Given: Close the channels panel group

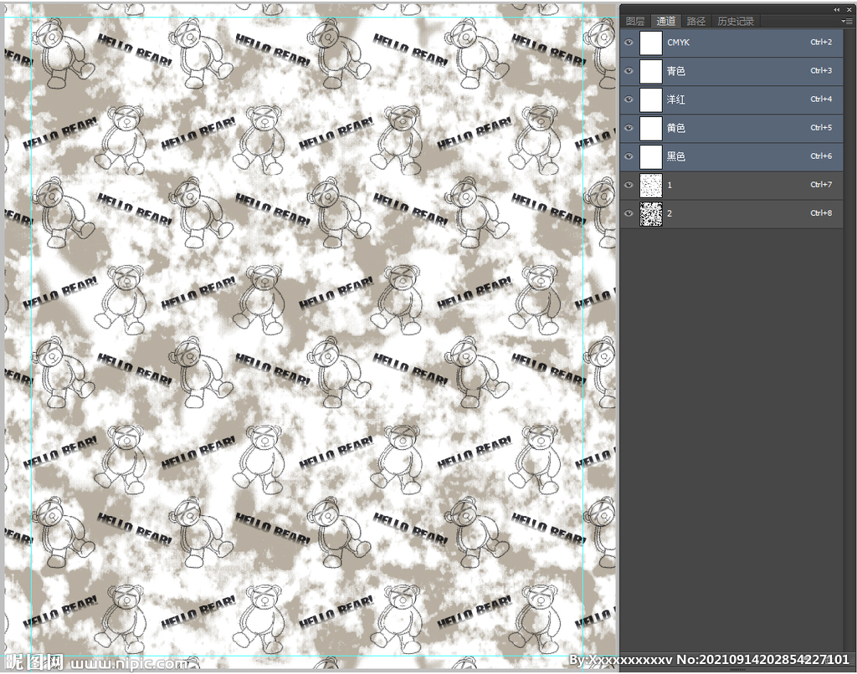Looking at the screenshot, I should click(x=849, y=9).
